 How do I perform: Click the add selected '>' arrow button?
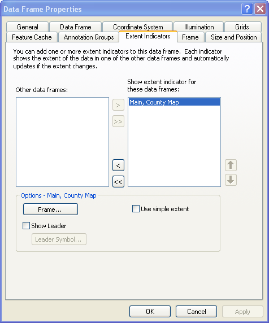point(118,105)
